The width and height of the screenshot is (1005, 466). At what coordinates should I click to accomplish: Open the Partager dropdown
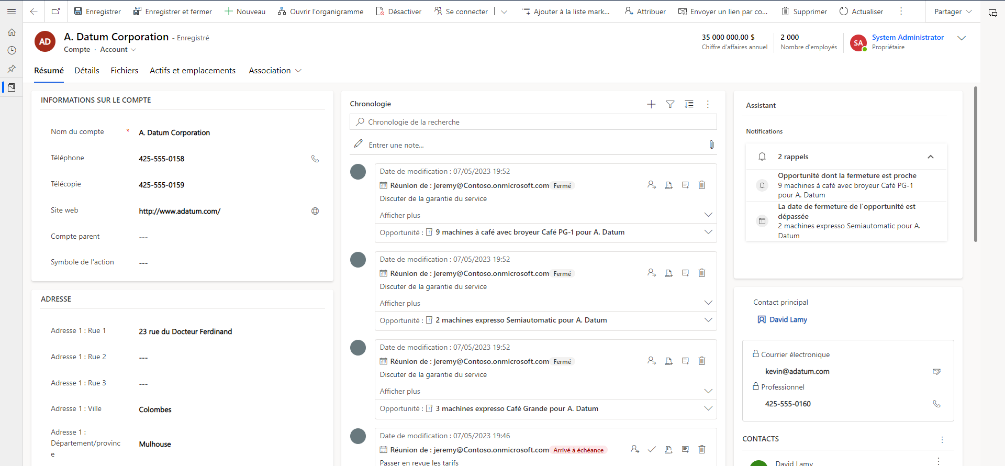click(953, 12)
